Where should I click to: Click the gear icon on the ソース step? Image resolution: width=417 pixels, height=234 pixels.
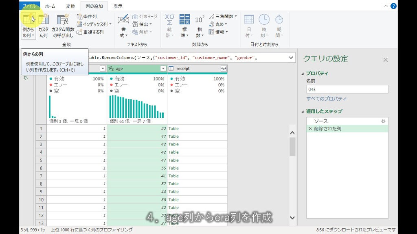point(383,121)
